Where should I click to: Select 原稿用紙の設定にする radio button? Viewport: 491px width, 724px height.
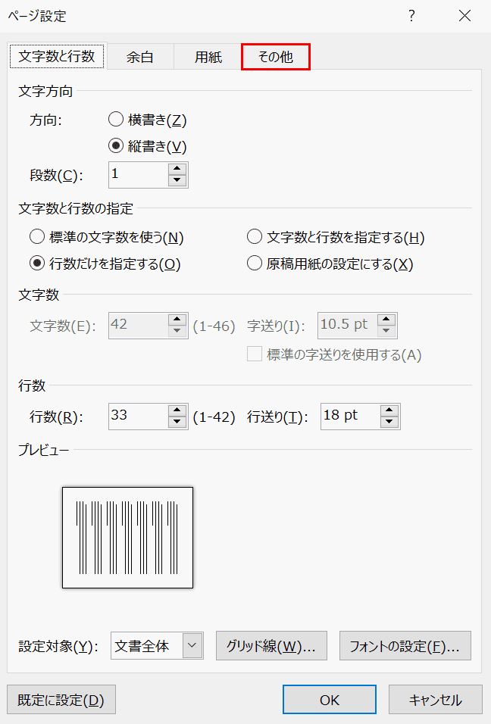tap(255, 264)
